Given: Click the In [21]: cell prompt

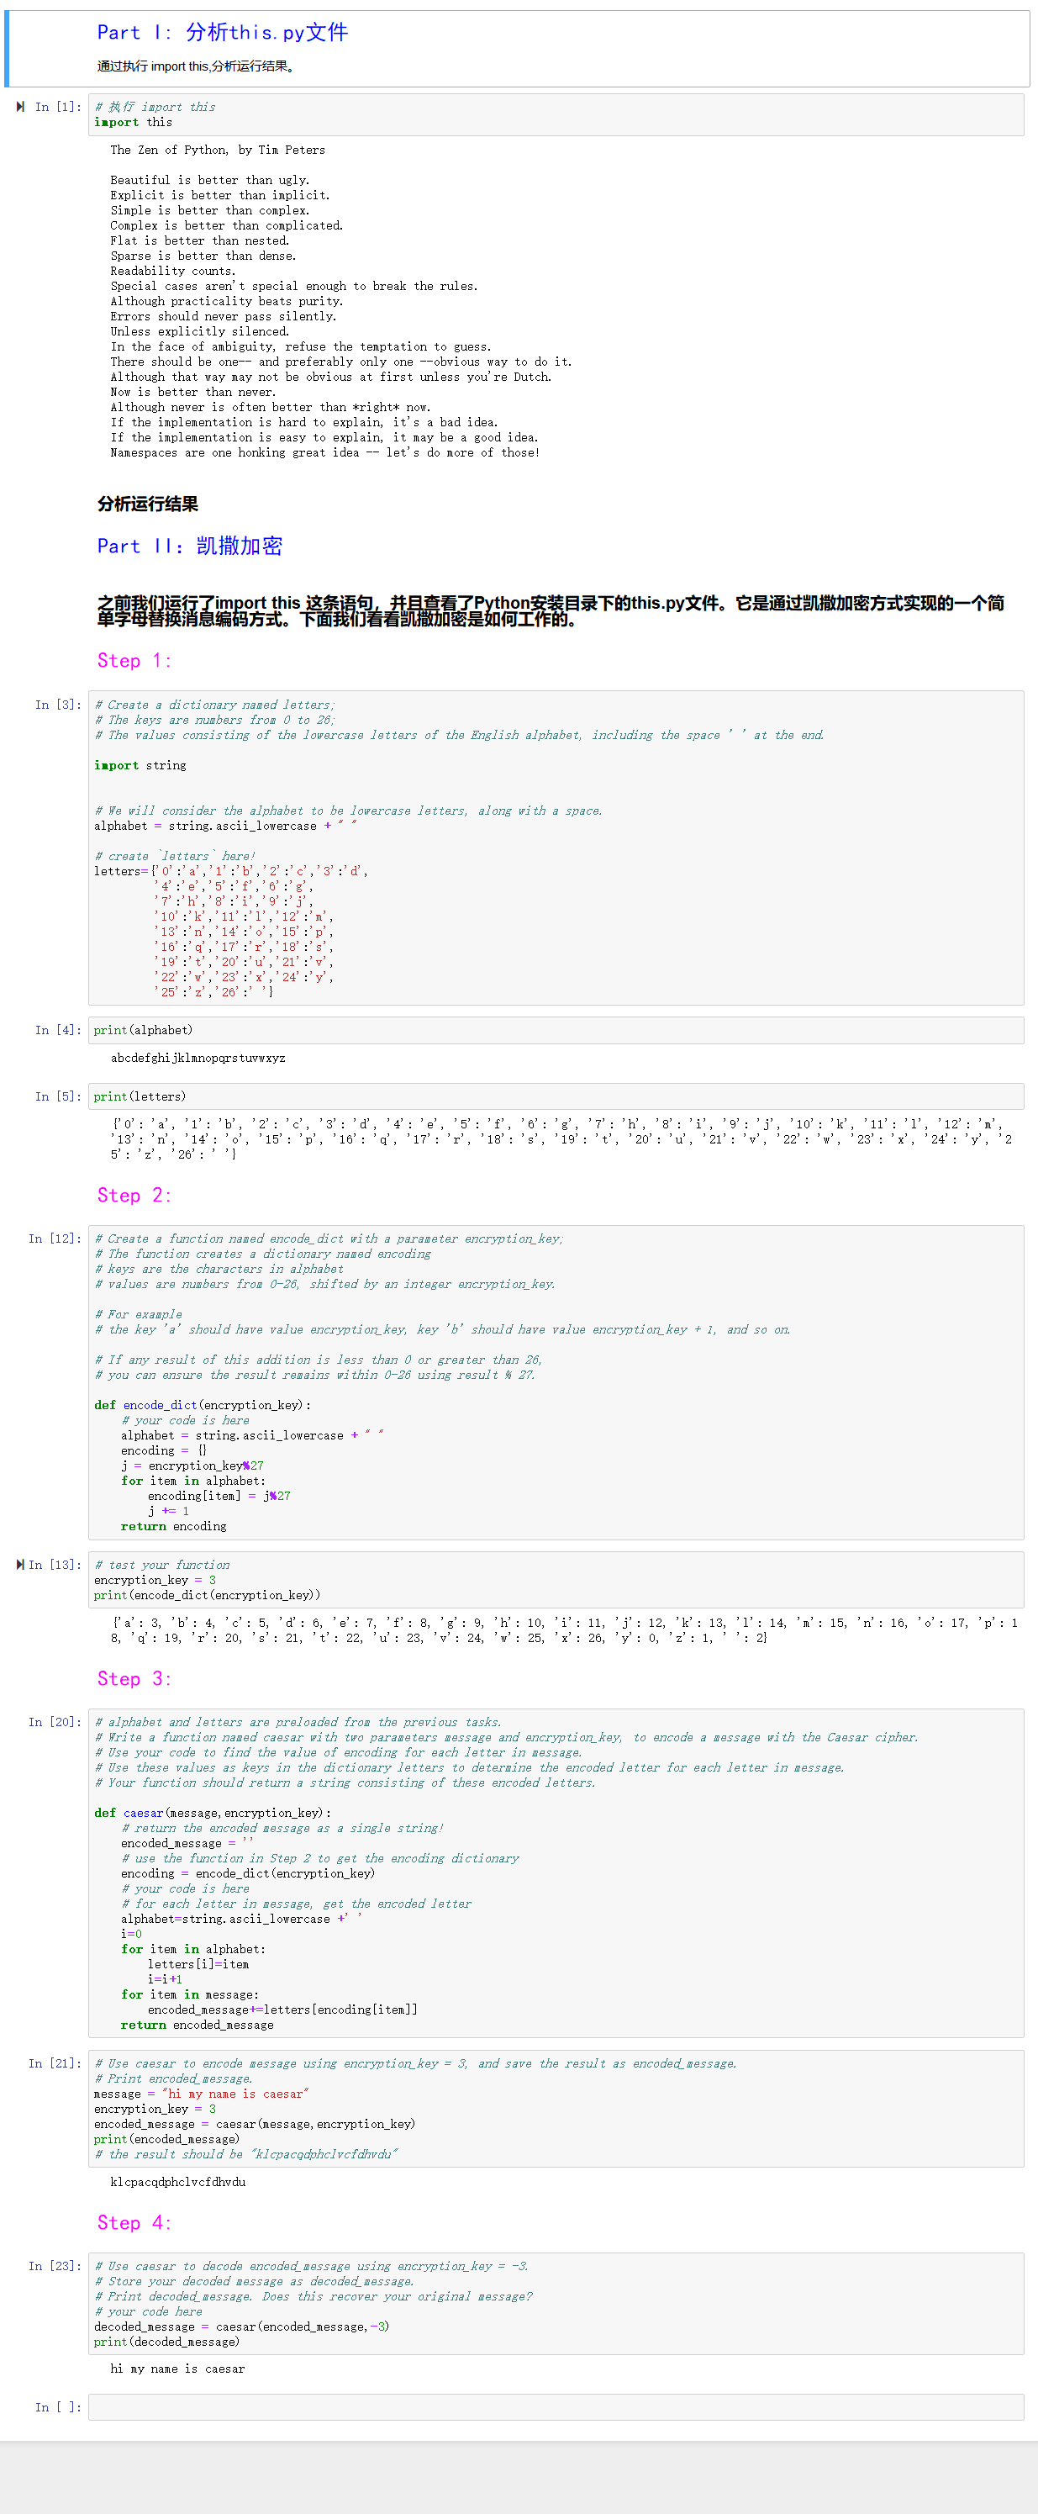Looking at the screenshot, I should [x=55, y=2062].
